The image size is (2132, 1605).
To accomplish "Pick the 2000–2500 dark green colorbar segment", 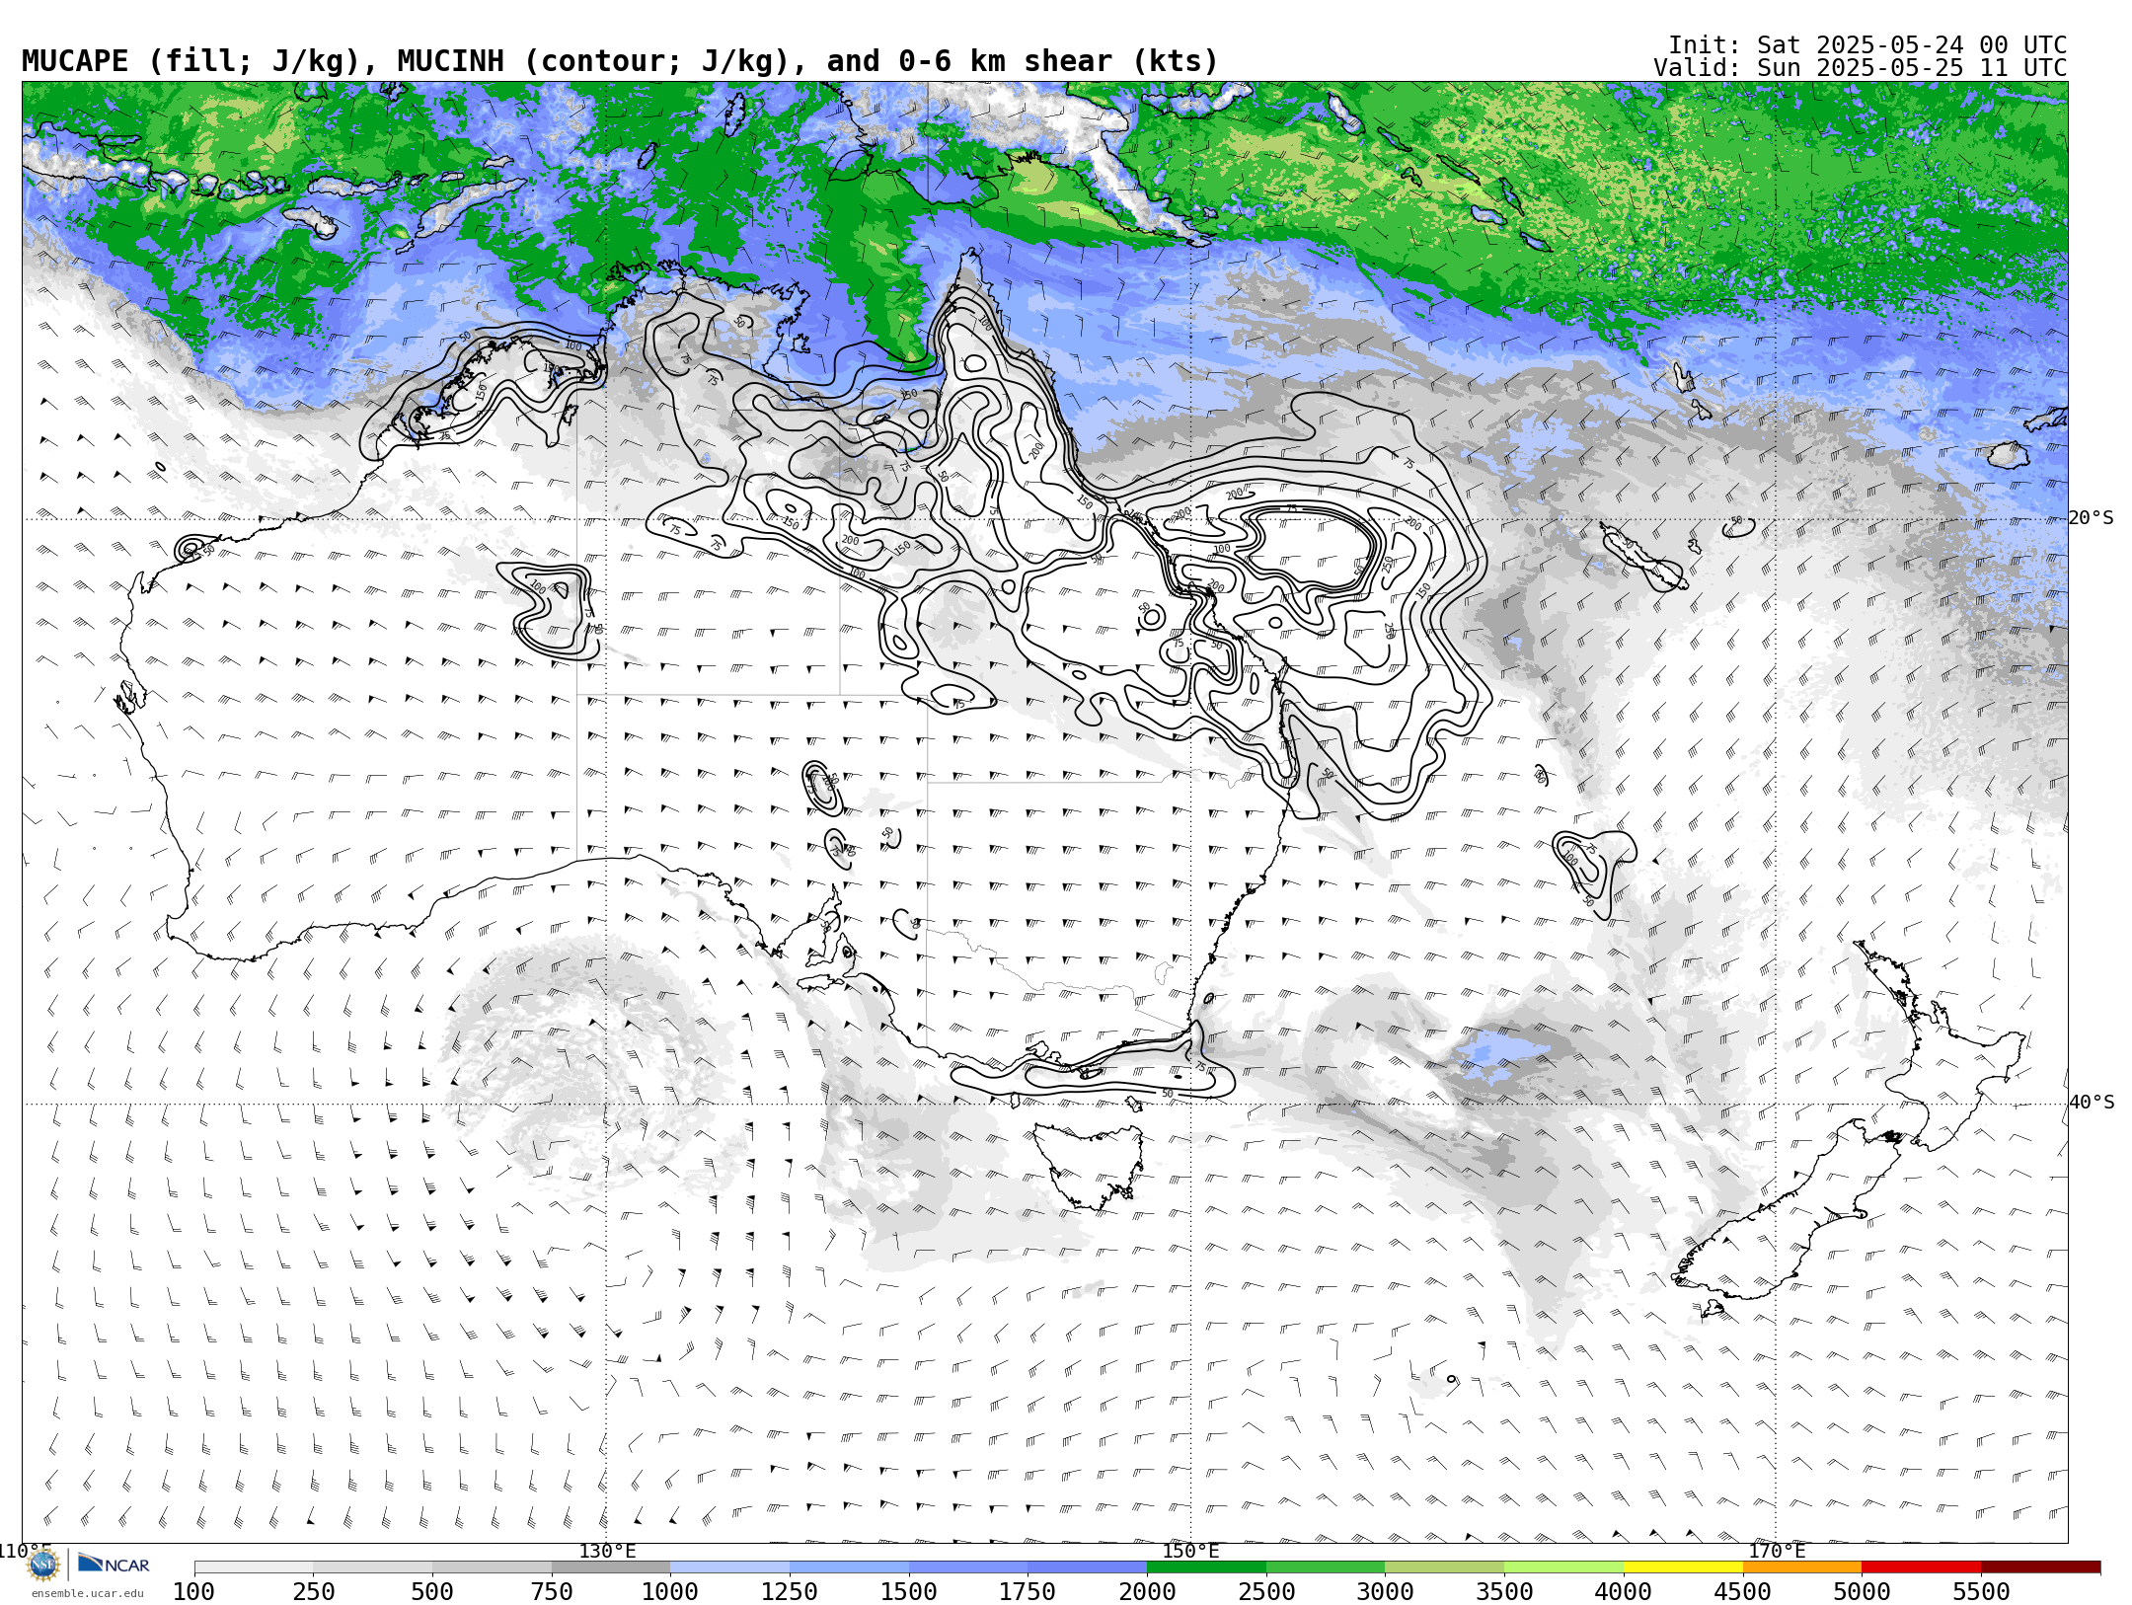I will coord(1206,1567).
